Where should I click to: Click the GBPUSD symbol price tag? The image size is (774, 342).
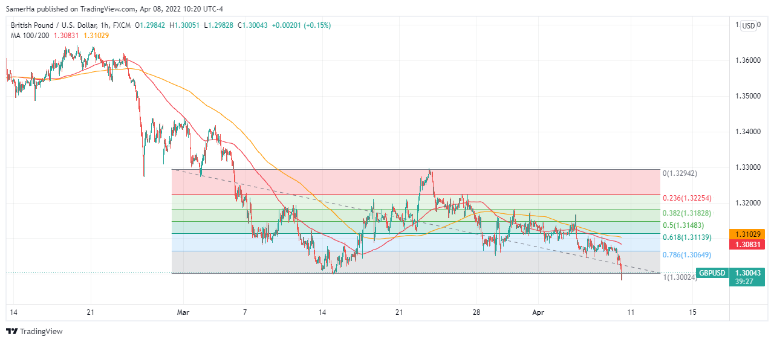[711, 273]
